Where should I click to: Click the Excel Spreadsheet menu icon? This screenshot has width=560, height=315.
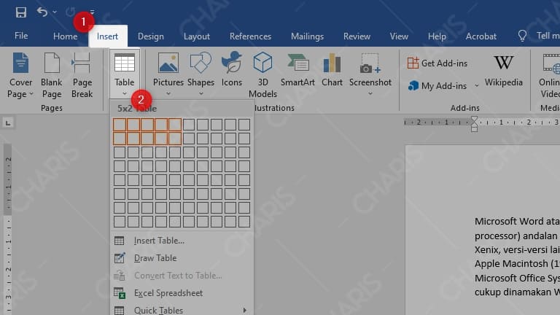click(120, 293)
